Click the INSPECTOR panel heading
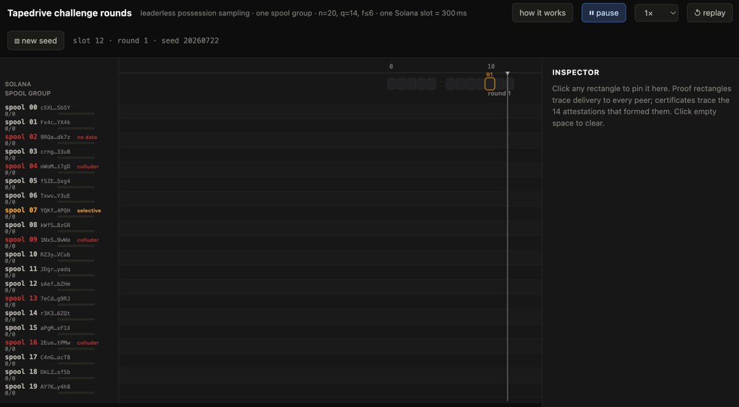The width and height of the screenshot is (739, 407). (x=576, y=73)
